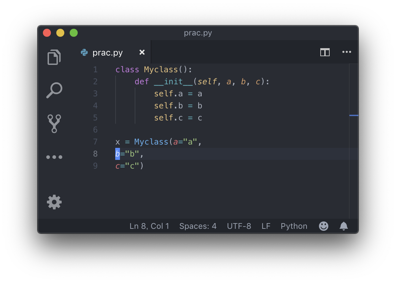396x283 pixels.
Task: Change language mode from Python
Action: [x=294, y=226]
